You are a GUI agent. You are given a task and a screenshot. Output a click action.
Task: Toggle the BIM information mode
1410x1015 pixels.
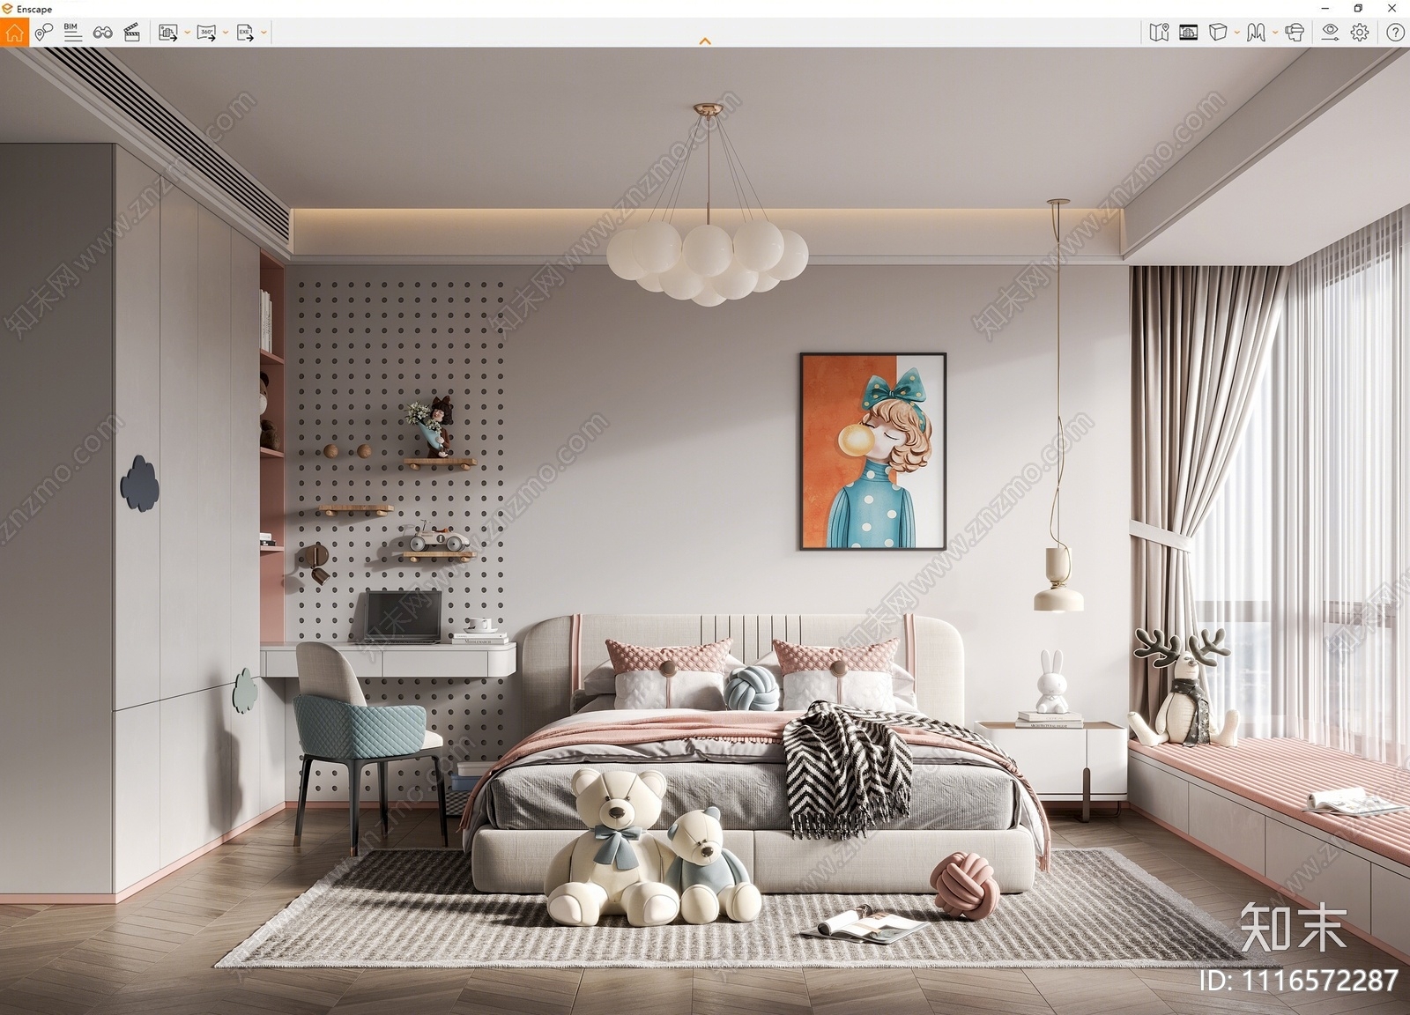pyautogui.click(x=73, y=33)
